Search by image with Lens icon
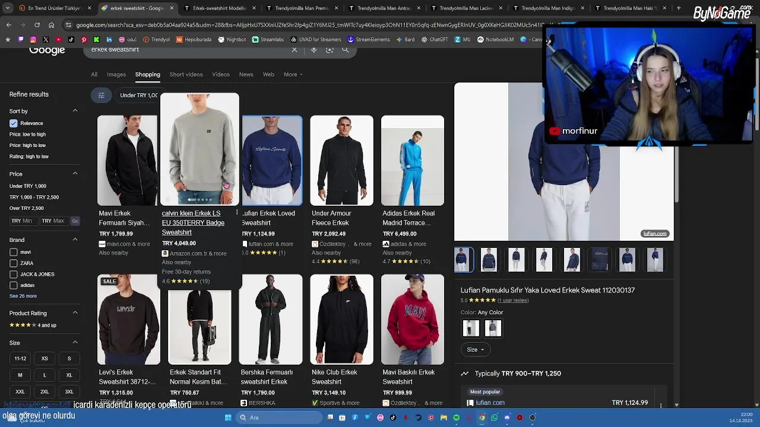This screenshot has width=760, height=427. coord(330,50)
